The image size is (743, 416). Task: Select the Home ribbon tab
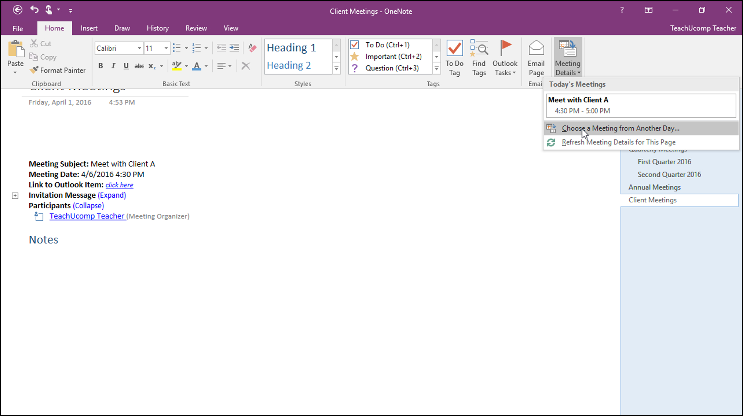pyautogui.click(x=54, y=28)
